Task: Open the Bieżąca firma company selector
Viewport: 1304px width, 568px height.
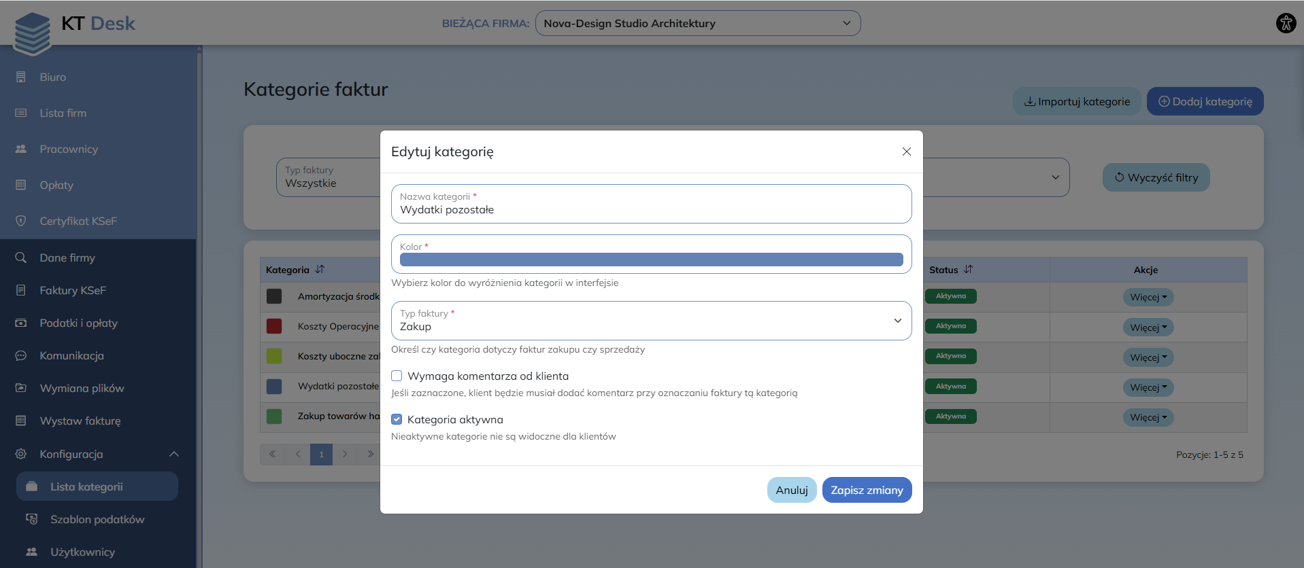Action: pos(697,23)
